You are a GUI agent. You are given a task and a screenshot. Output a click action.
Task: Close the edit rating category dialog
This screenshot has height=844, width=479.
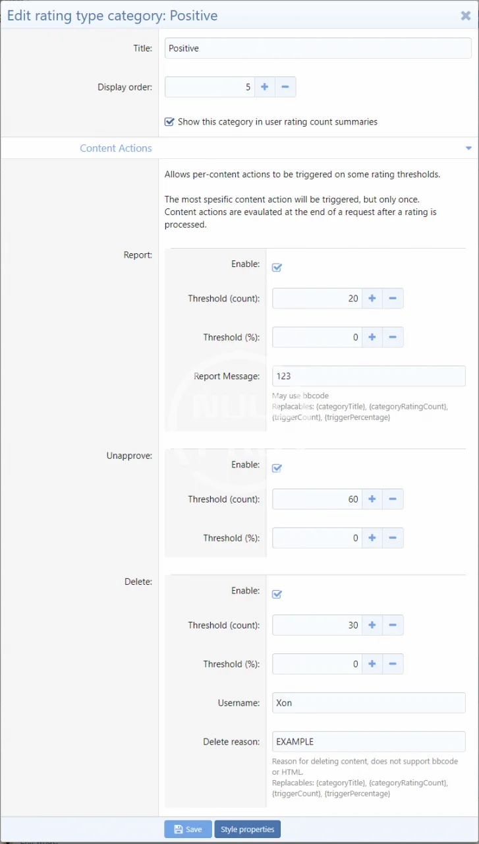click(465, 16)
